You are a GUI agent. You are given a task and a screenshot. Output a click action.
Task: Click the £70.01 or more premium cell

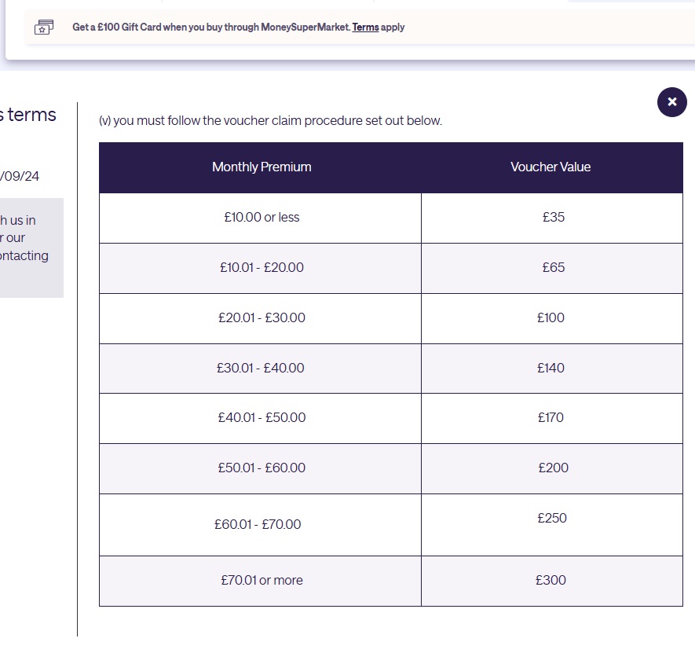[262, 581]
